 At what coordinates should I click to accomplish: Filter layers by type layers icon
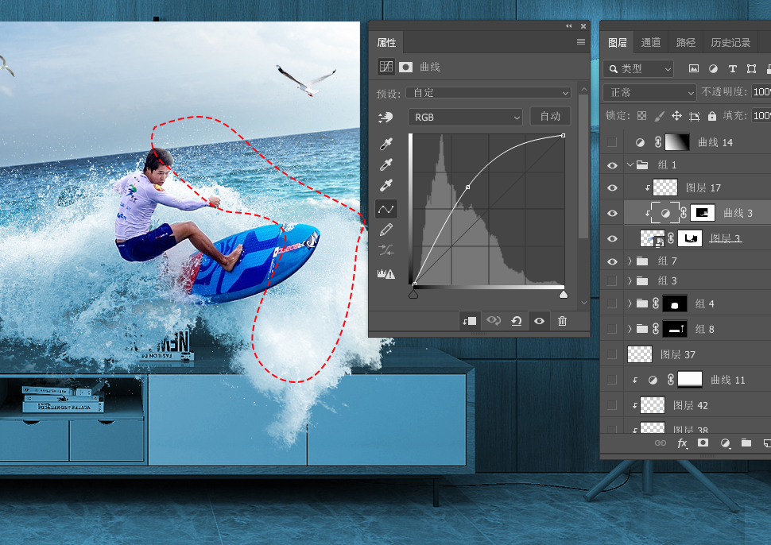coord(733,69)
